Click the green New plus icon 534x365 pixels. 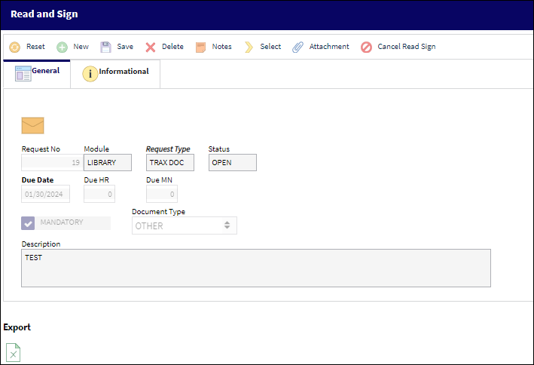pyautogui.click(x=62, y=47)
